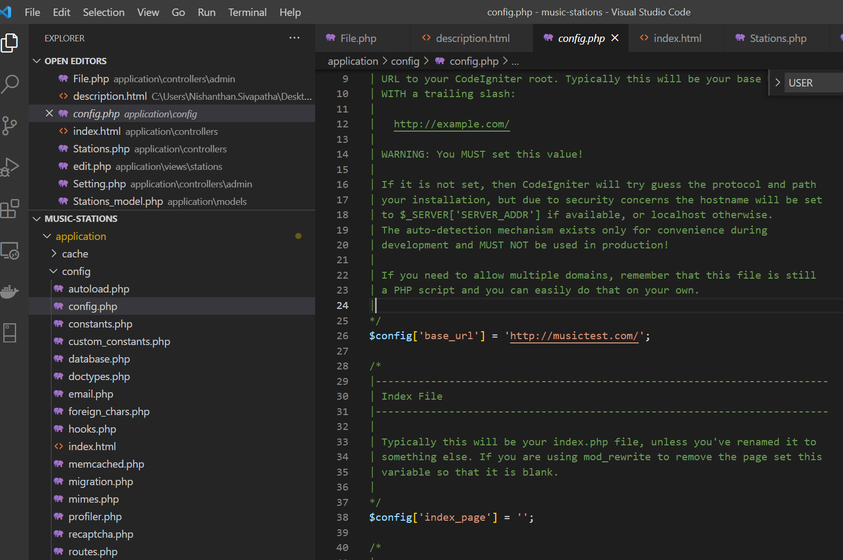
Task: Open Stations_model.php in Open Editors list
Action: click(x=172, y=201)
